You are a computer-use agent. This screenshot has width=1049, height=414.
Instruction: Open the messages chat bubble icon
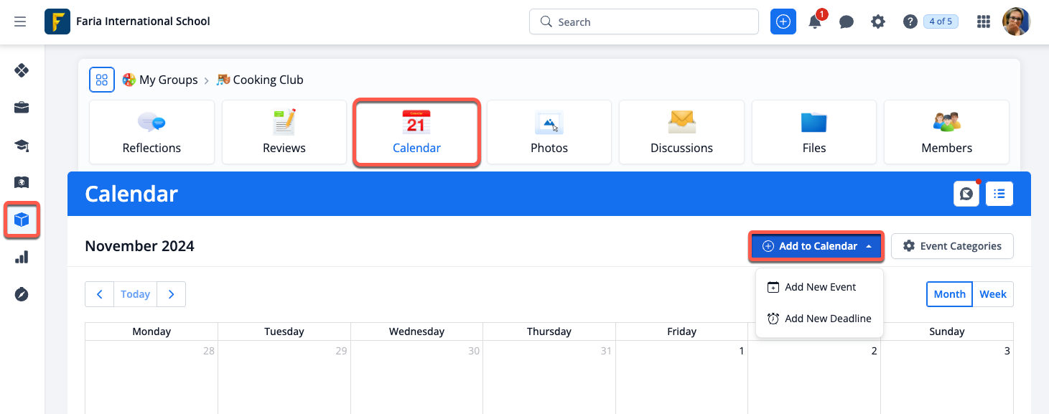click(847, 22)
